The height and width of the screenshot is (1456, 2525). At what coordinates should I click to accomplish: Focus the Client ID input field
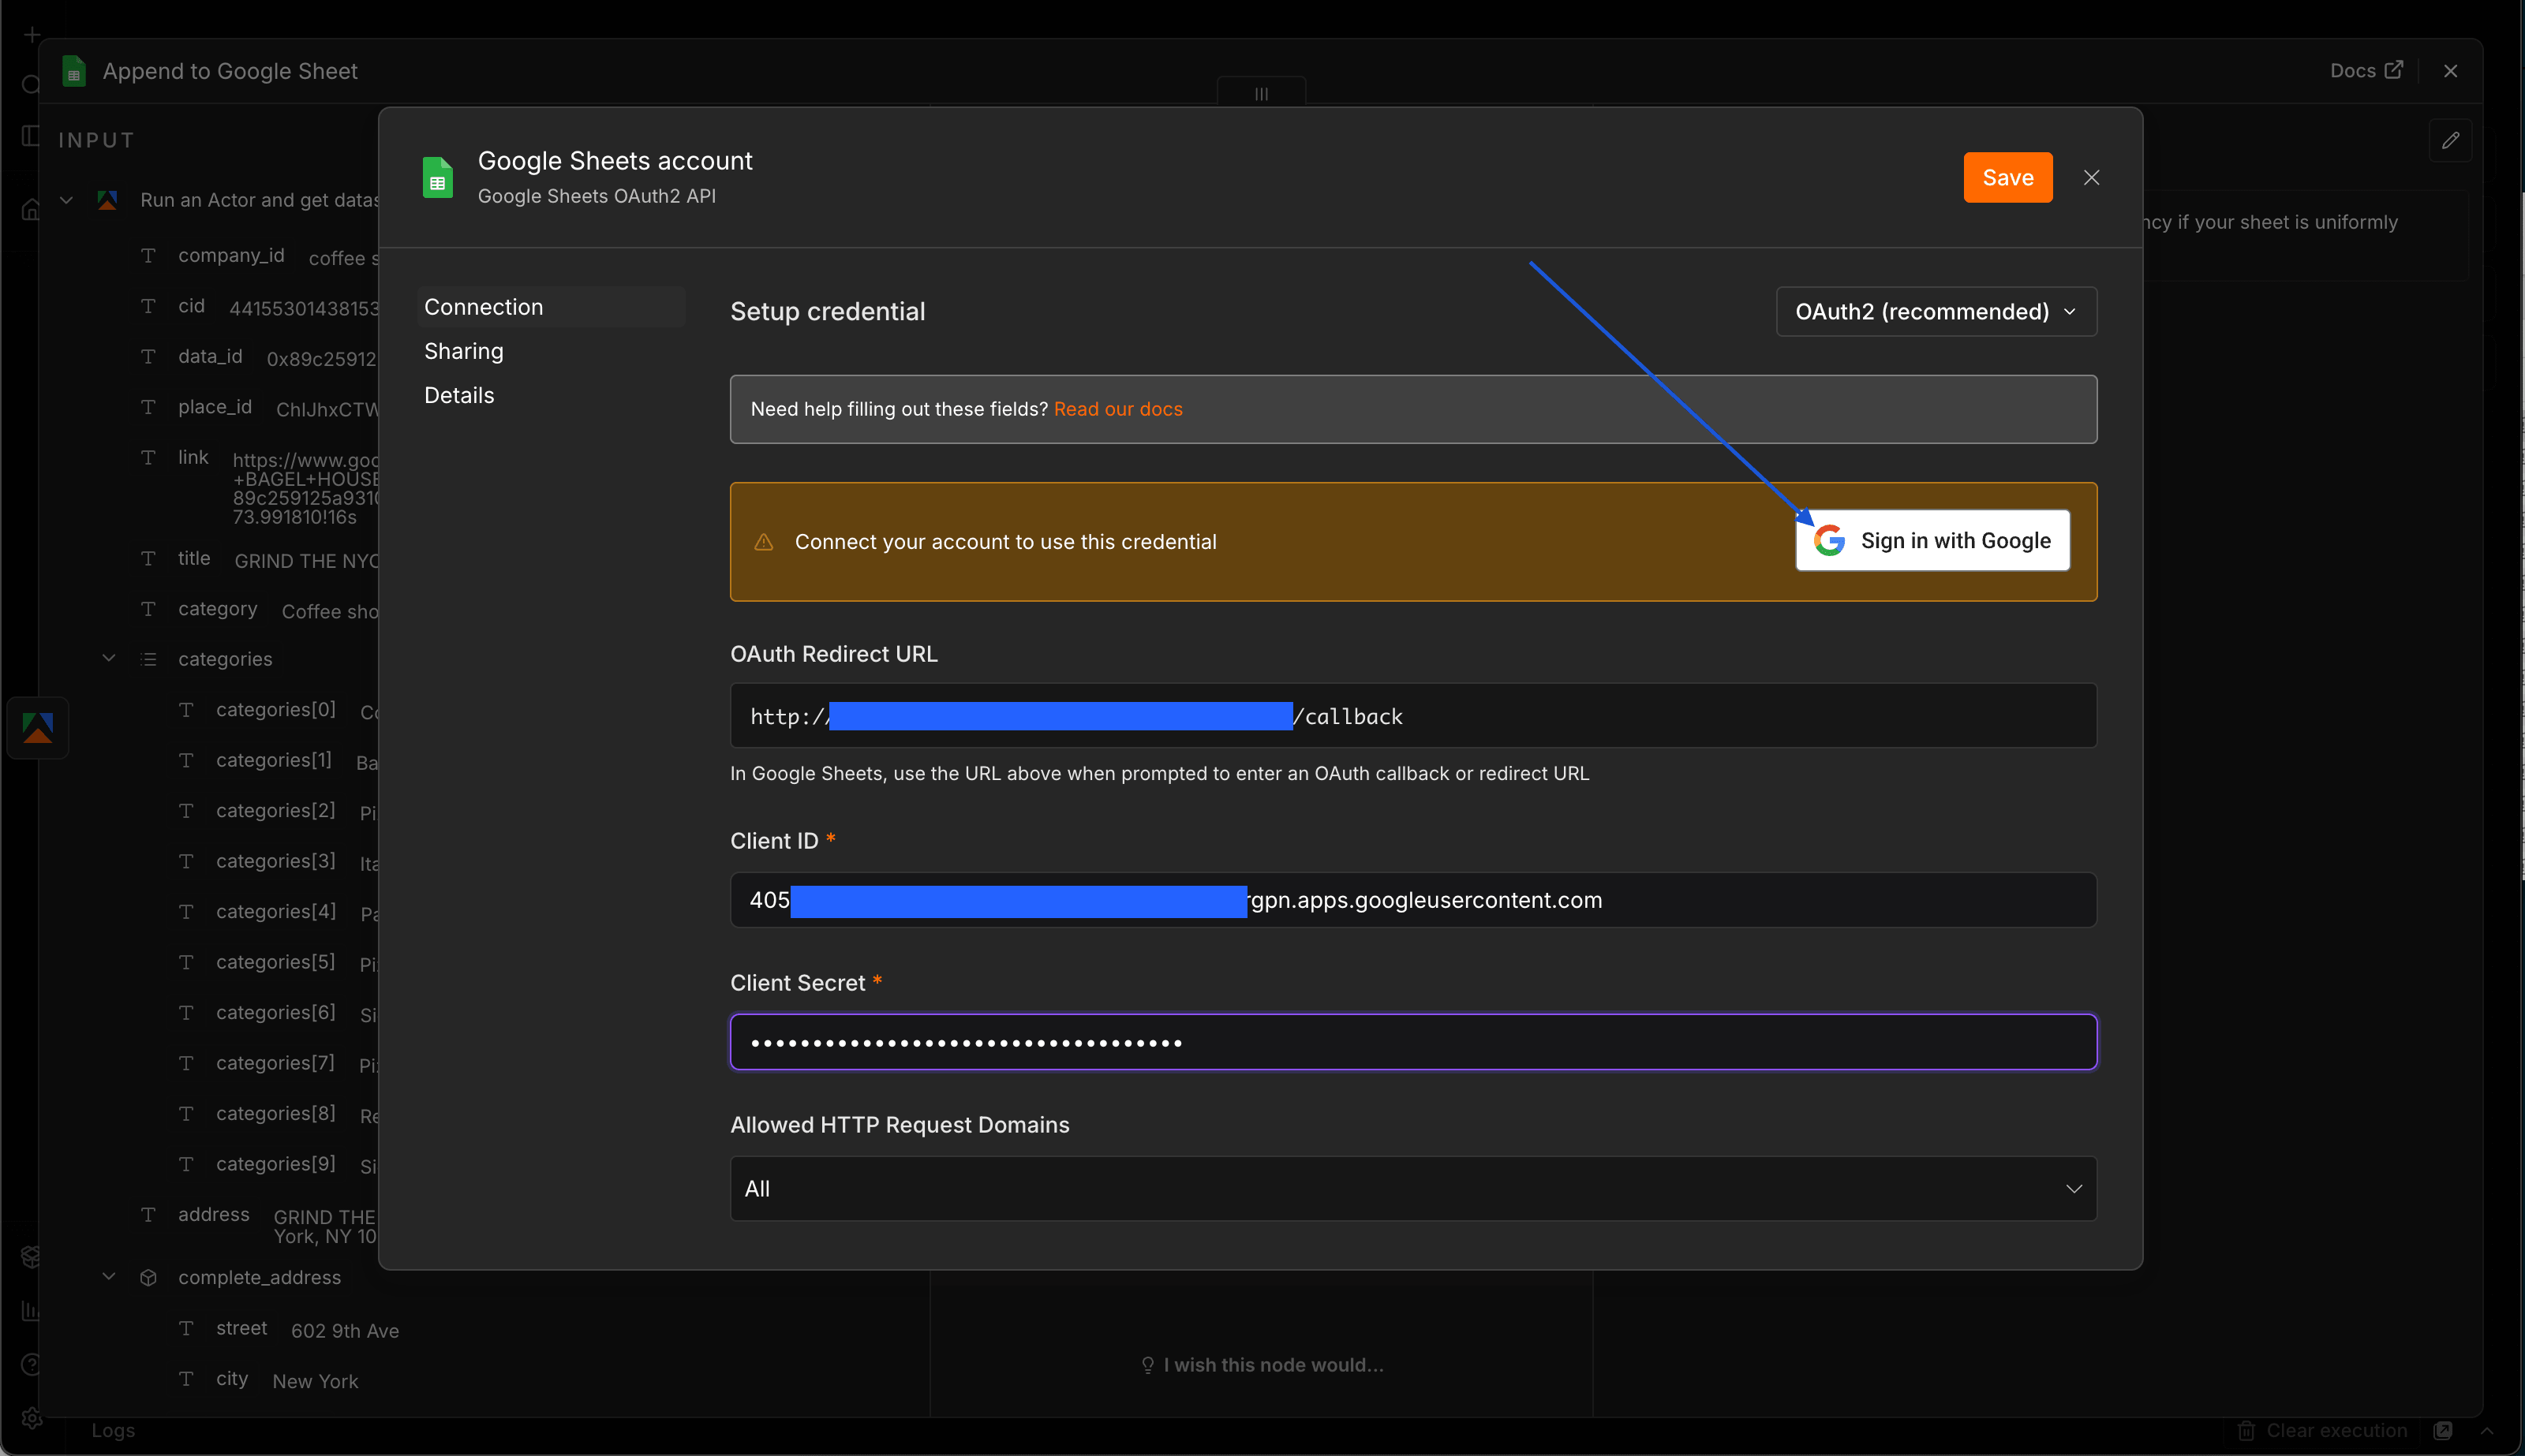click(x=1412, y=900)
